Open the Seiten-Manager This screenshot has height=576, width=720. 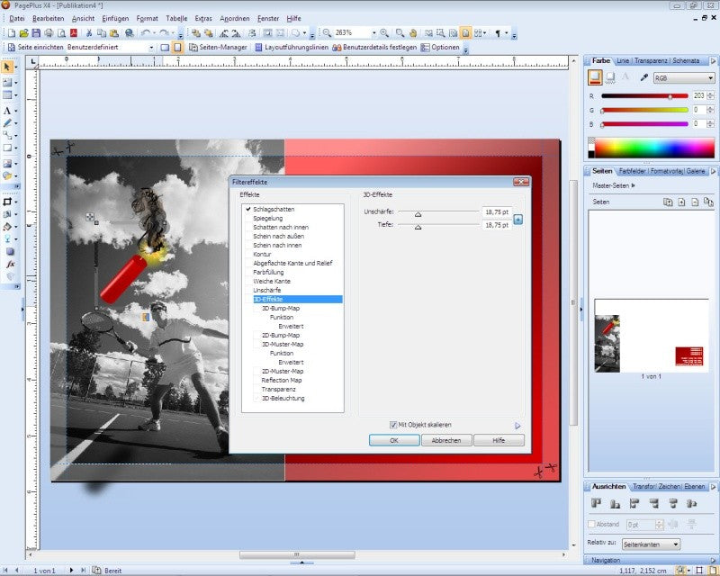point(218,48)
